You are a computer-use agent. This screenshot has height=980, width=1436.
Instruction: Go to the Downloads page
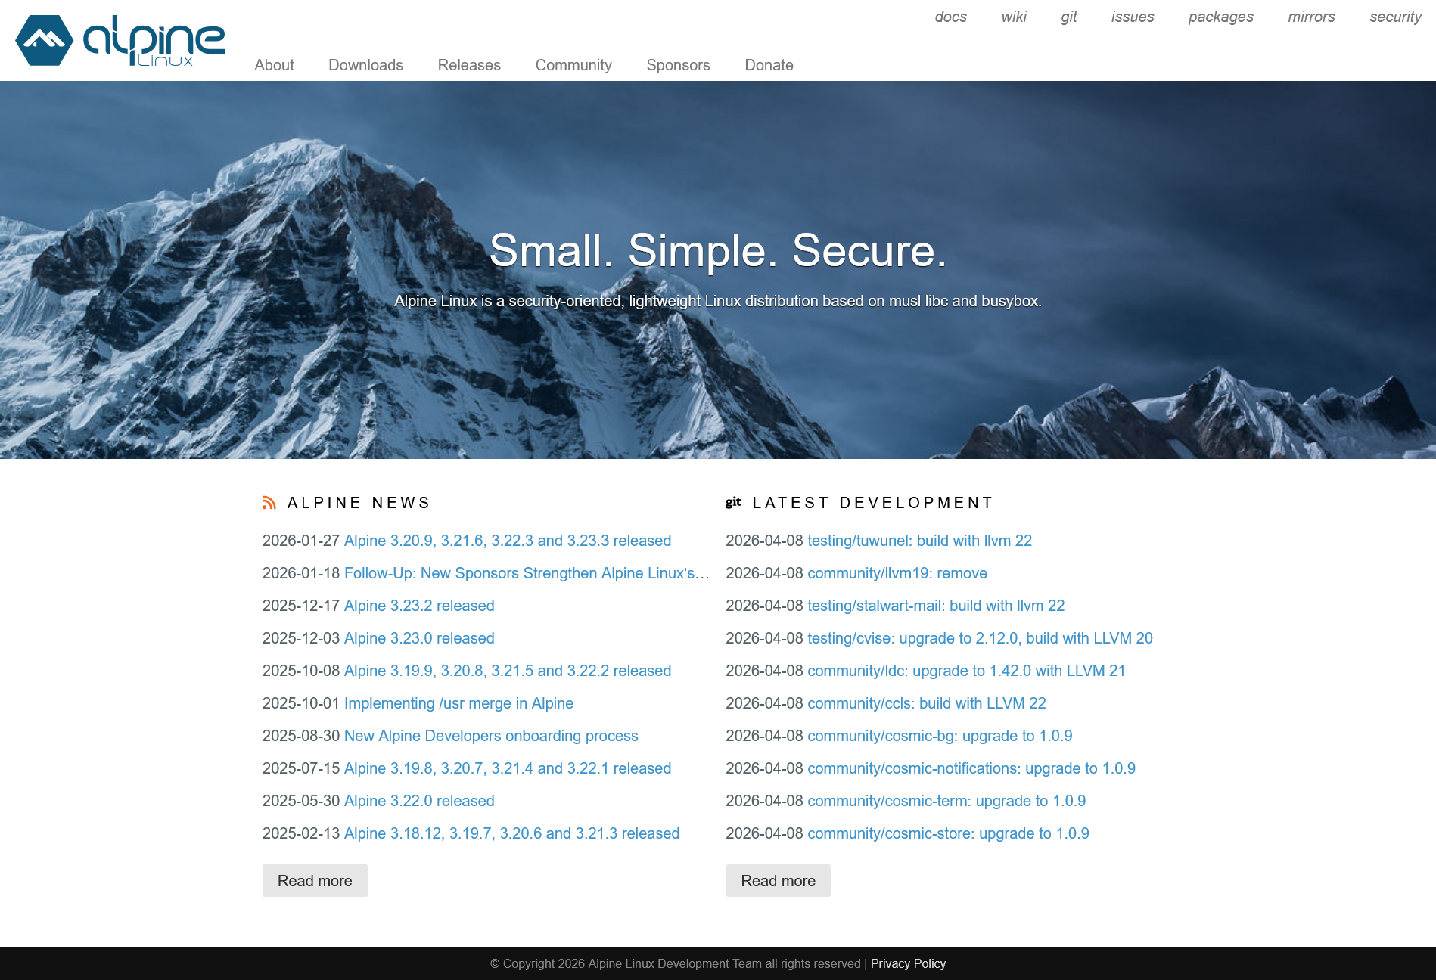coord(365,65)
